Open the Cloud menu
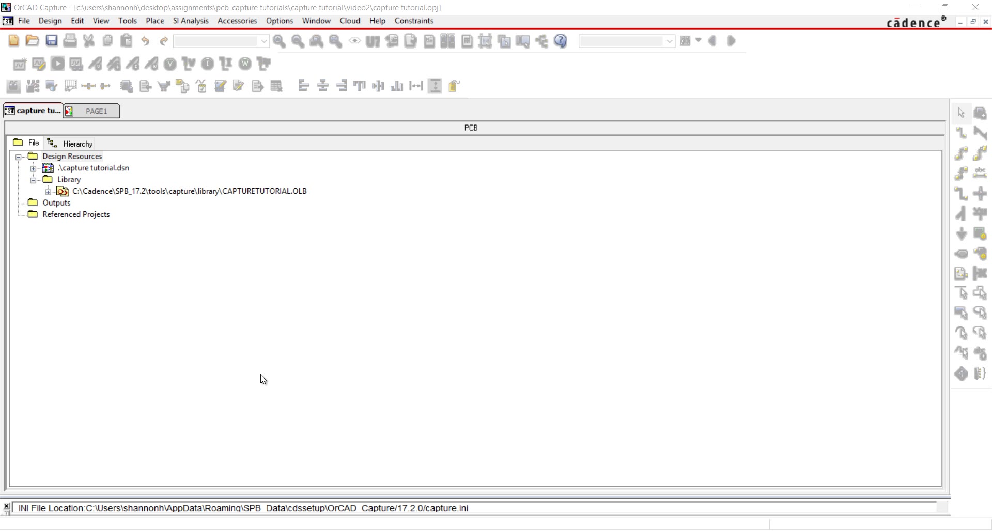Viewport: 992px width, 531px height. (x=350, y=21)
